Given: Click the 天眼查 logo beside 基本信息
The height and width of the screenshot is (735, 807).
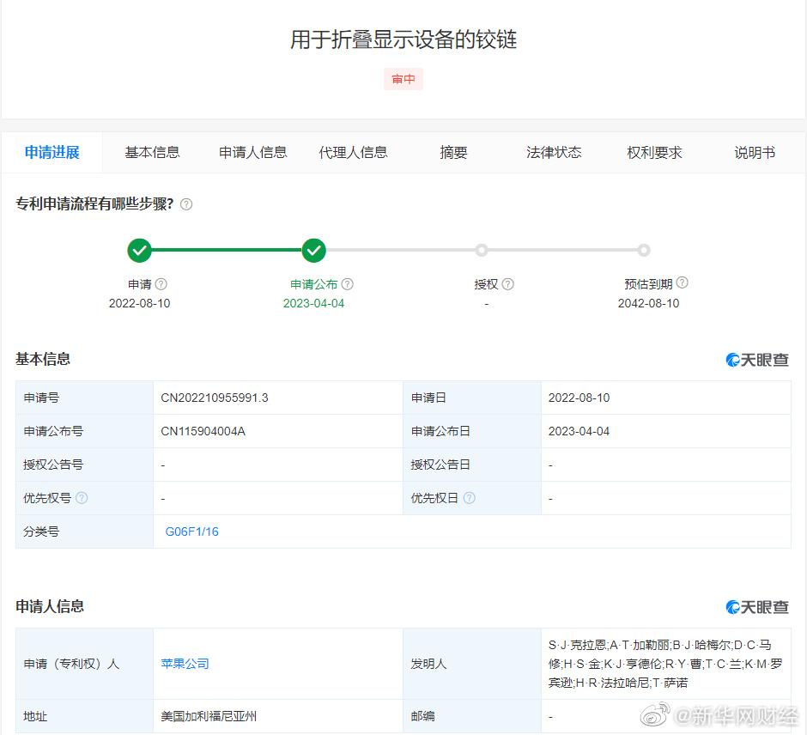Looking at the screenshot, I should coord(759,358).
